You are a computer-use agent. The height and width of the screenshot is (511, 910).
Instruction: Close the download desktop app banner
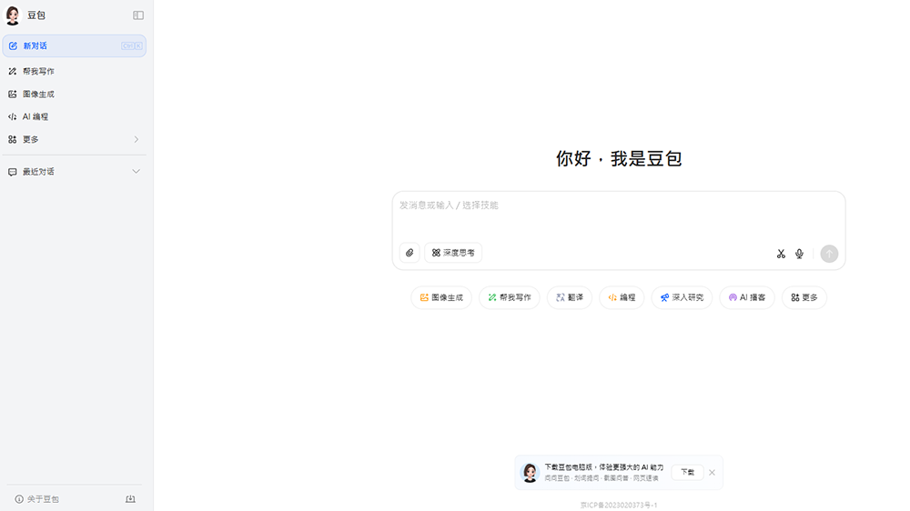713,473
